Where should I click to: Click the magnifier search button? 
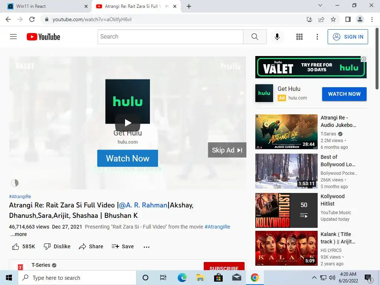[x=255, y=37]
